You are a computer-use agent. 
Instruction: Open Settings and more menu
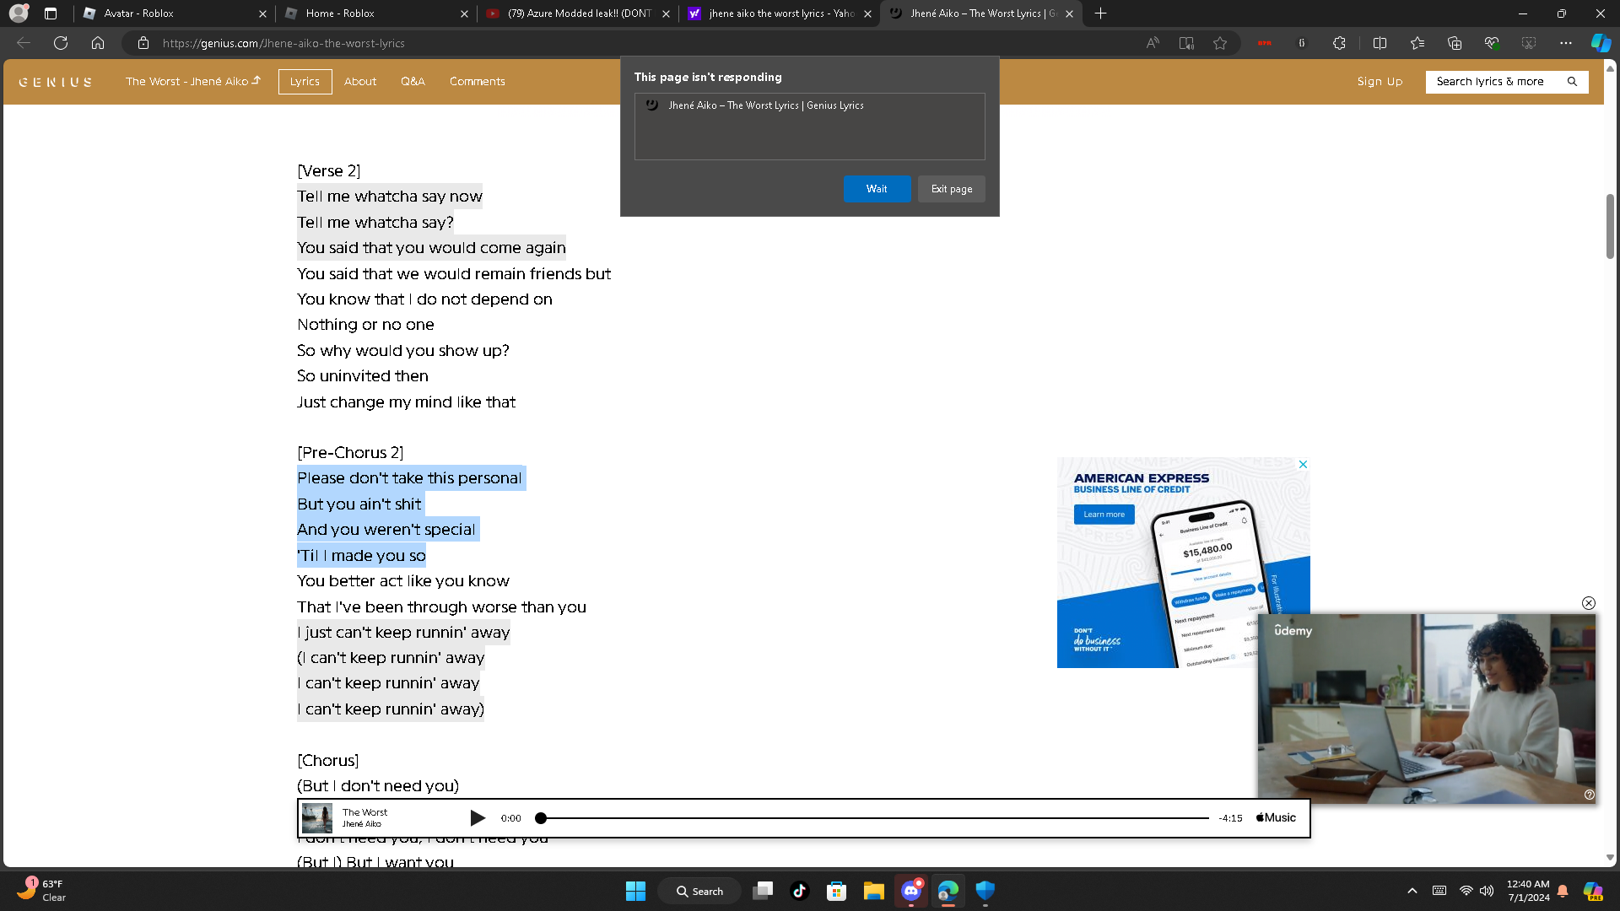(x=1566, y=43)
